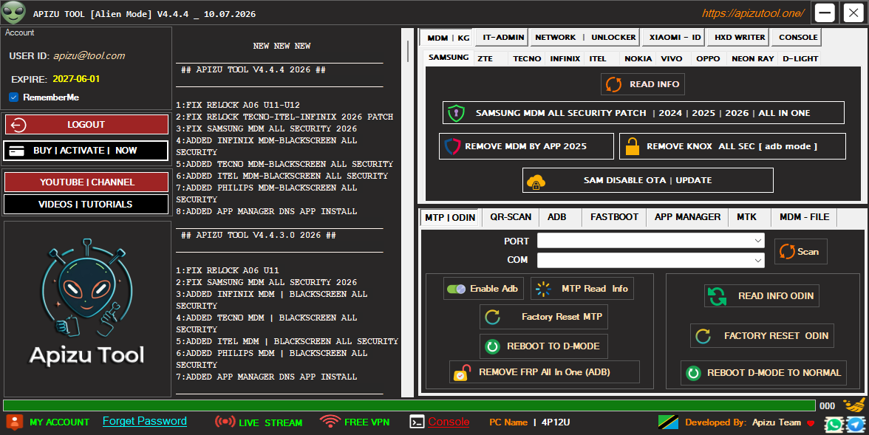This screenshot has width=869, height=435.
Task: Click the alien head logo in title bar
Action: 13,13
